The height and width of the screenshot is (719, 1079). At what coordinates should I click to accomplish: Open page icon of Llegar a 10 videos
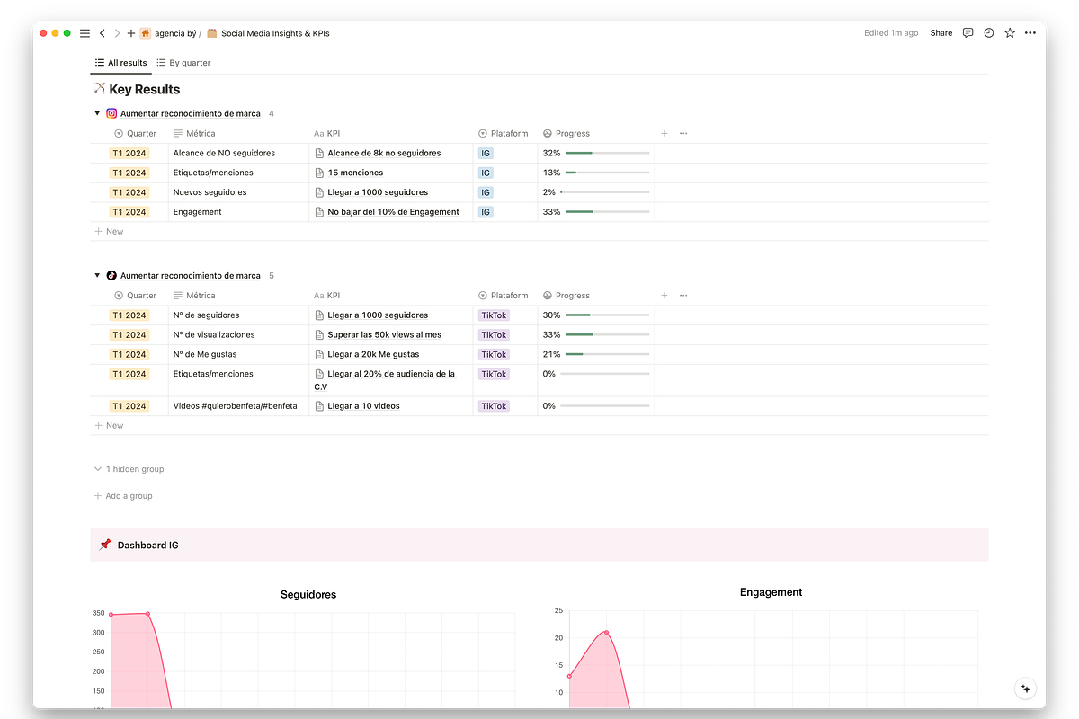pos(319,406)
